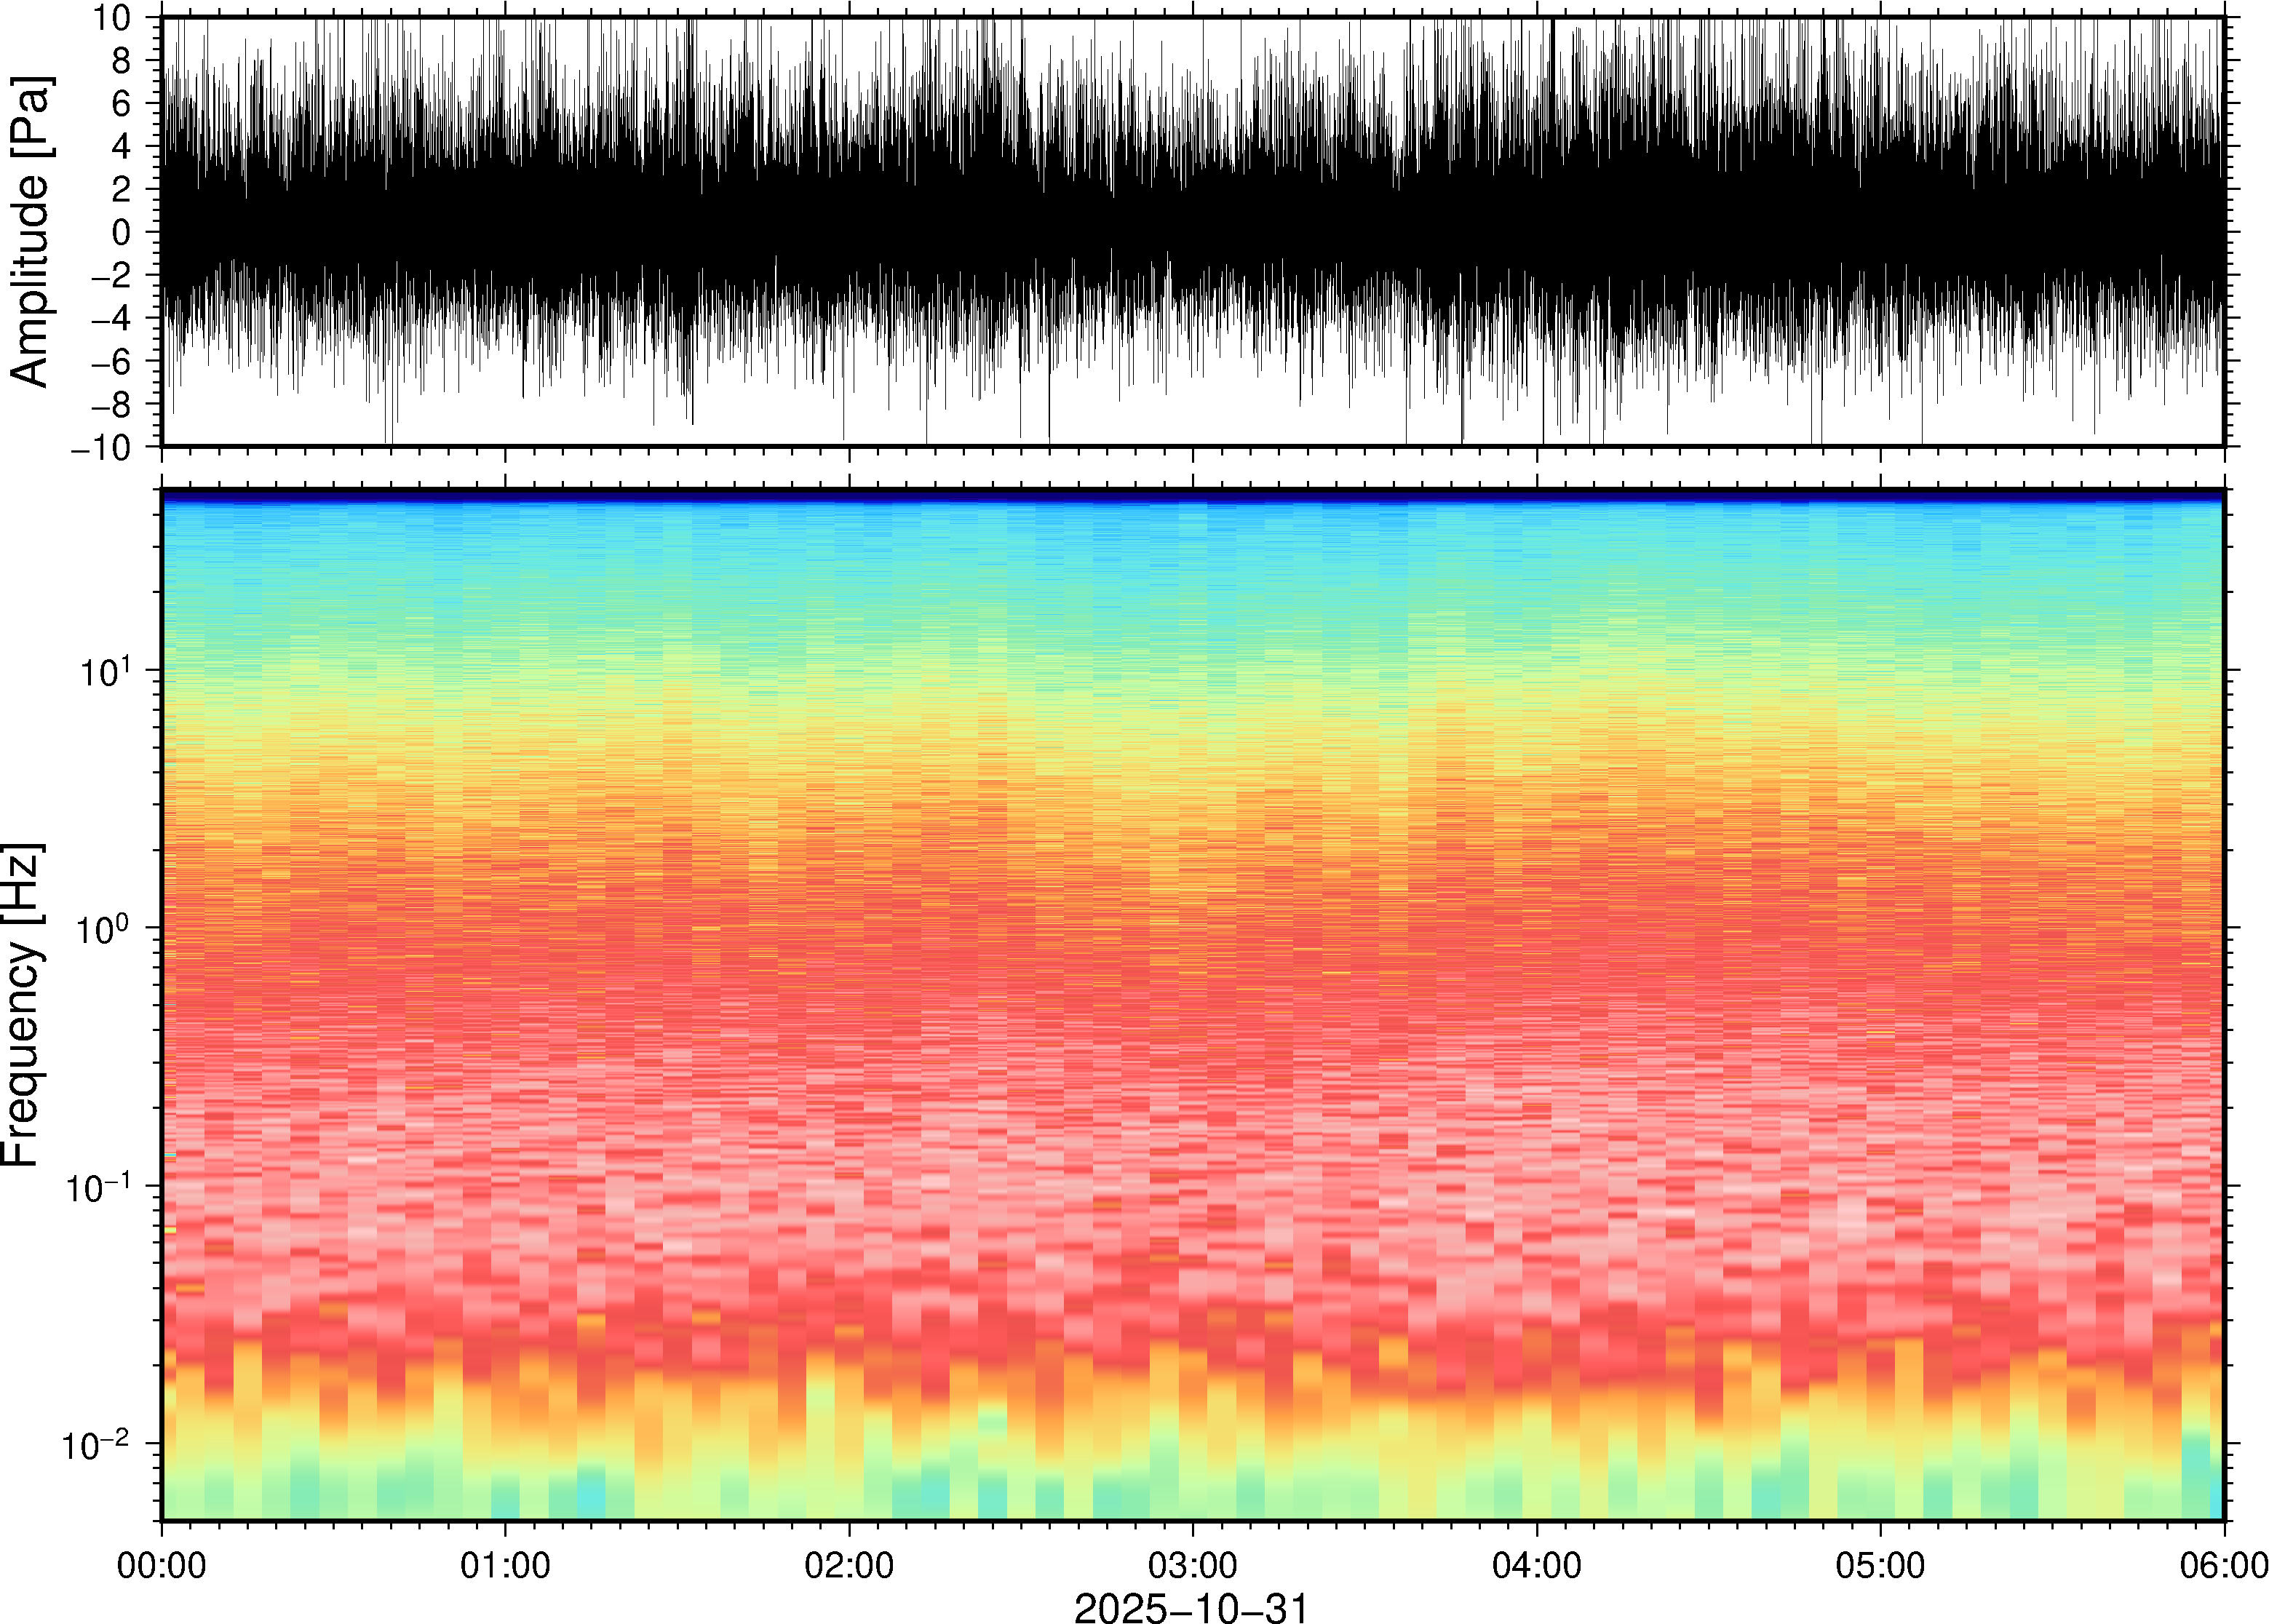Click the Frequency [Hz] axis title

(x=22, y=1005)
